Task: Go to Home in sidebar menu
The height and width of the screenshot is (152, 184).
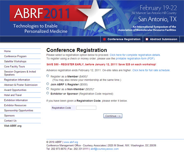Action: 7,51
